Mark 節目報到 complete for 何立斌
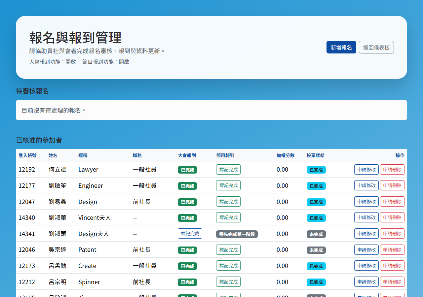This screenshot has height=297, width=423. click(x=228, y=170)
